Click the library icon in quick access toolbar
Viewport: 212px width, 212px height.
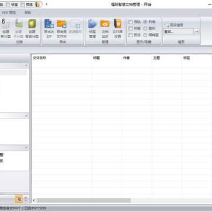tap(37, 5)
